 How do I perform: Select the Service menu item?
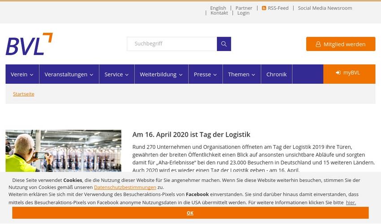[x=117, y=74]
